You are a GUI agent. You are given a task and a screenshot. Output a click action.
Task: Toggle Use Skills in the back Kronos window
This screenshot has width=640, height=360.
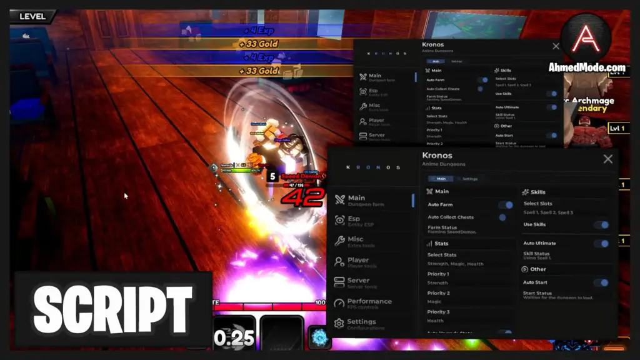552,94
